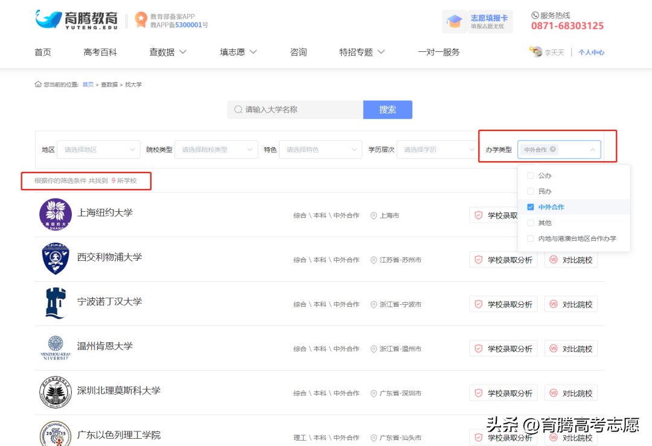Click the location pin icon next to 上海市
Image resolution: width=652 pixels, height=446 pixels.
(x=374, y=214)
